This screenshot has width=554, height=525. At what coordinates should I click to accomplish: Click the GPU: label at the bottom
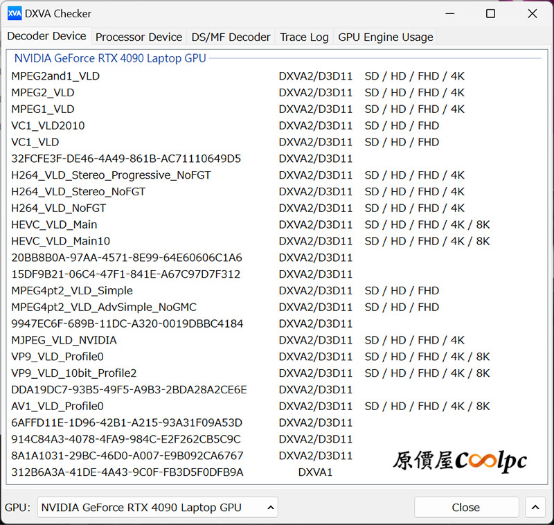(x=18, y=507)
